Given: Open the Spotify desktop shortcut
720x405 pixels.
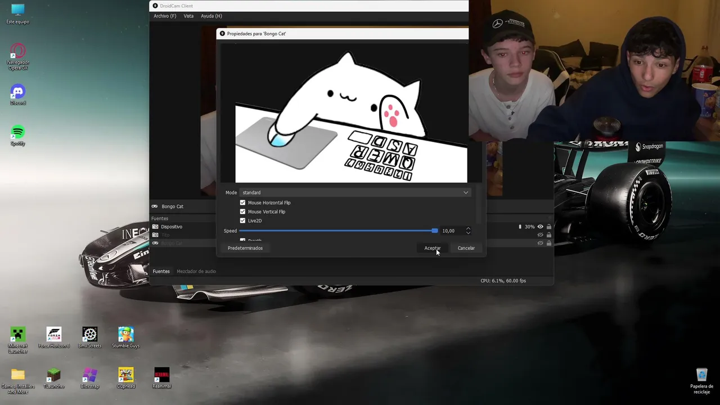Looking at the screenshot, I should tap(18, 136).
